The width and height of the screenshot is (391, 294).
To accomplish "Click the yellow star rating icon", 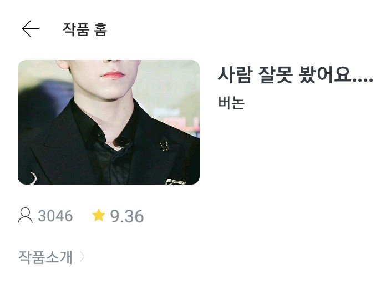I will (99, 215).
